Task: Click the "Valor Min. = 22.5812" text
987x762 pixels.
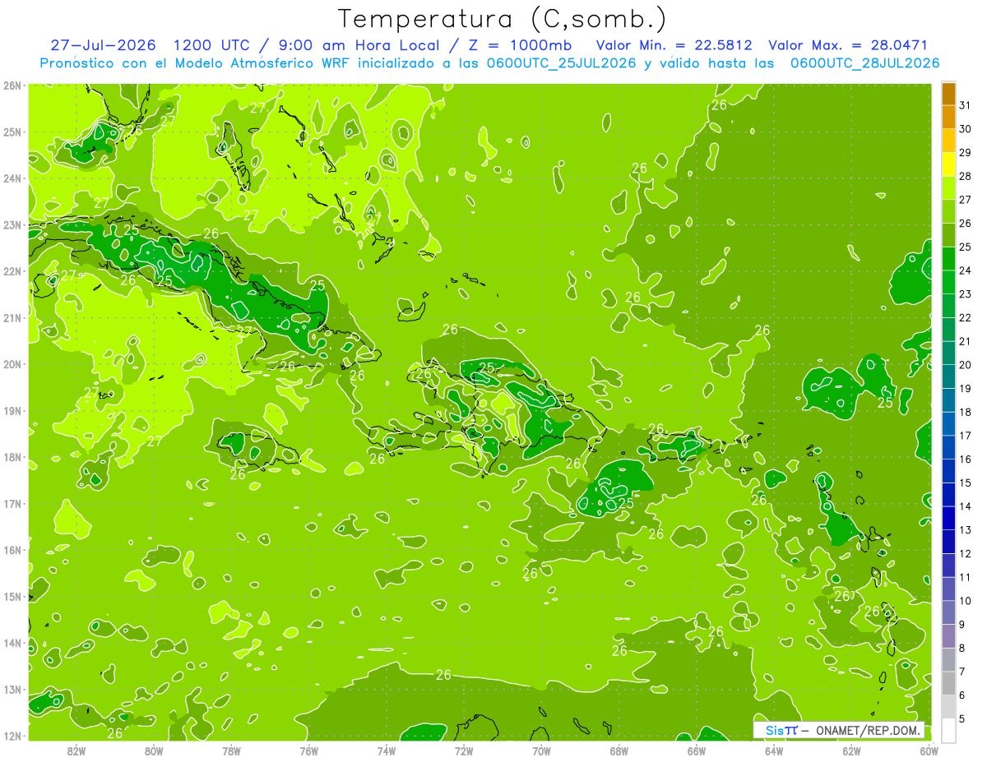Action: click(674, 45)
